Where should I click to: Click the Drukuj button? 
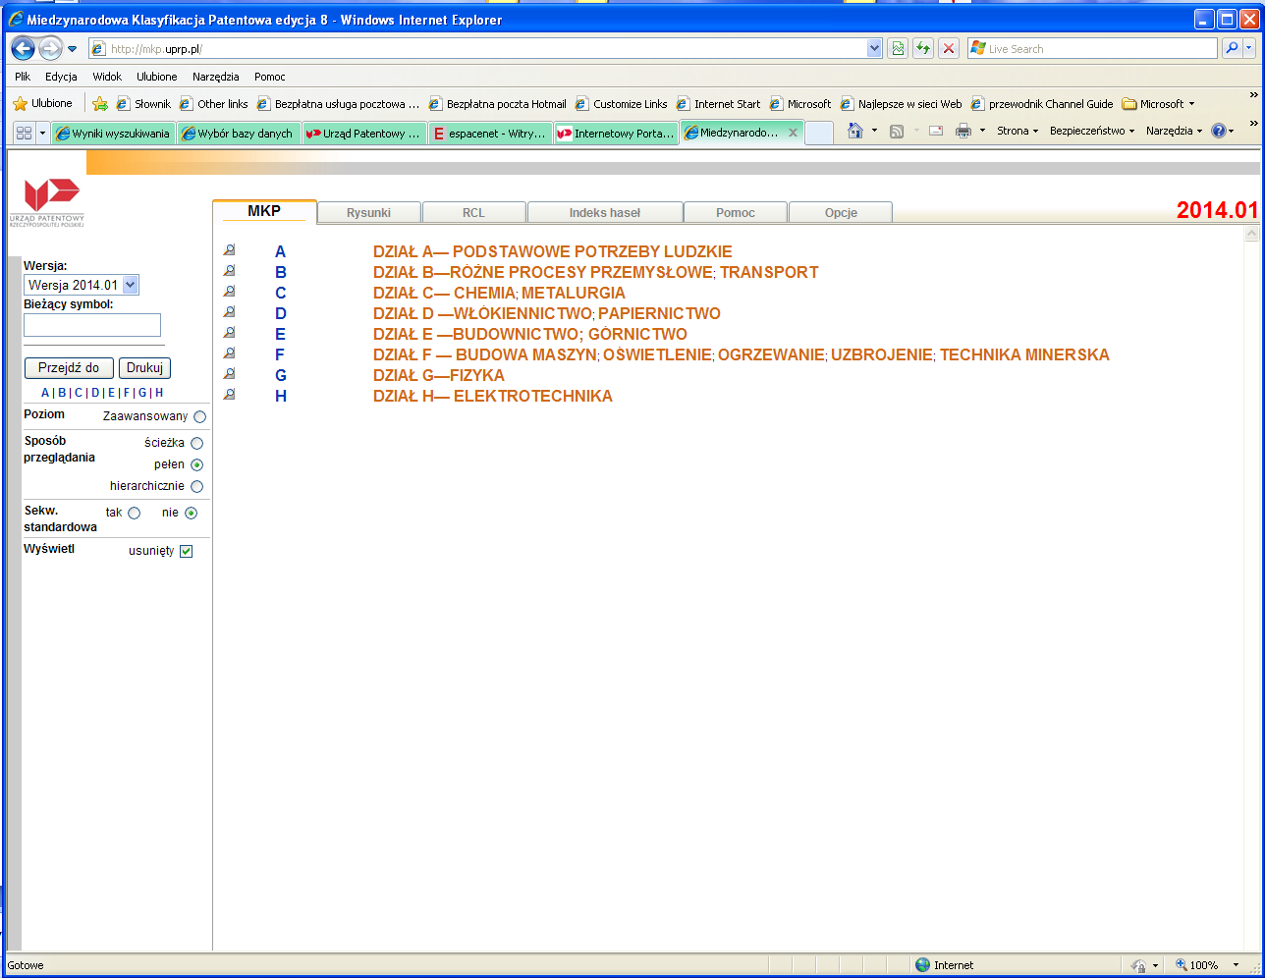[145, 368]
